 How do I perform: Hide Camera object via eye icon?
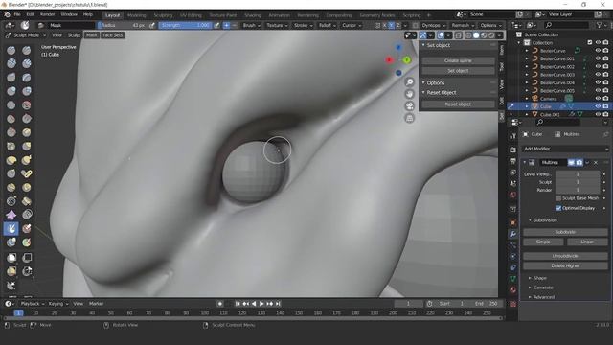point(598,98)
